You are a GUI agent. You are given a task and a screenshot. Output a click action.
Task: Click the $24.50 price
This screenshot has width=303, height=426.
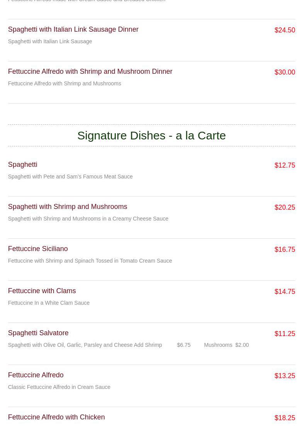tap(284, 30)
